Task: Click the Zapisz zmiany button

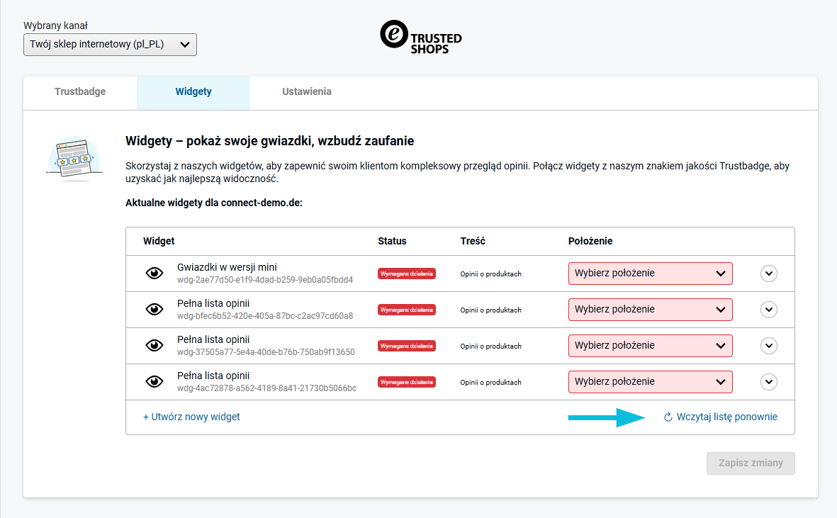Action: (751, 463)
